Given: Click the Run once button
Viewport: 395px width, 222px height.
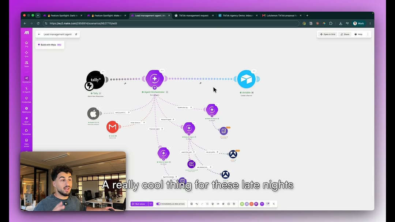Looking at the screenshot, I should click(139, 204).
